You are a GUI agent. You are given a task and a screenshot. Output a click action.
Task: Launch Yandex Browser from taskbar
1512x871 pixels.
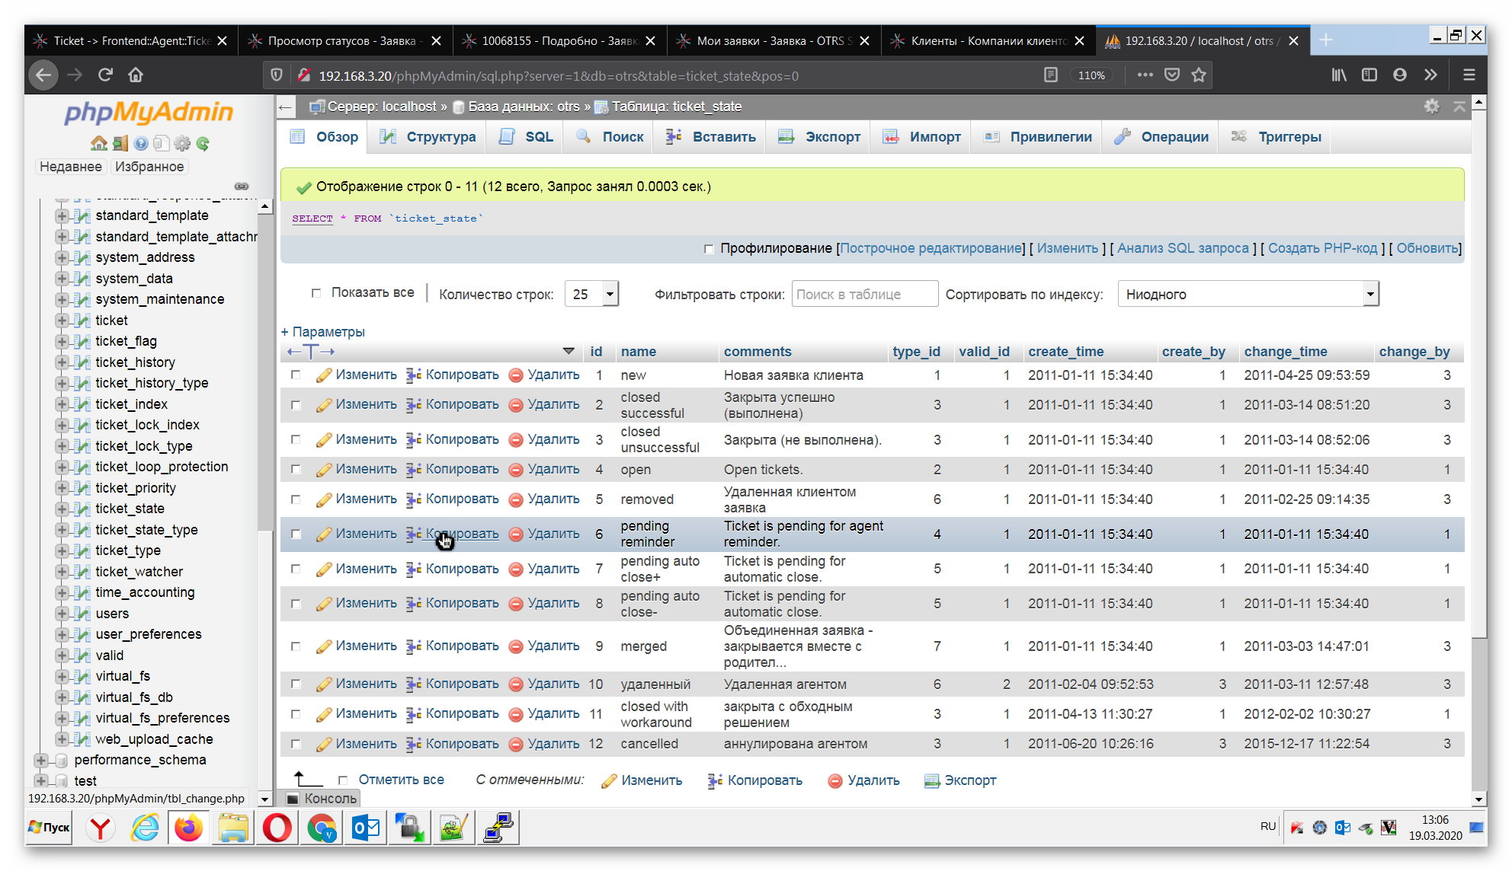point(100,828)
